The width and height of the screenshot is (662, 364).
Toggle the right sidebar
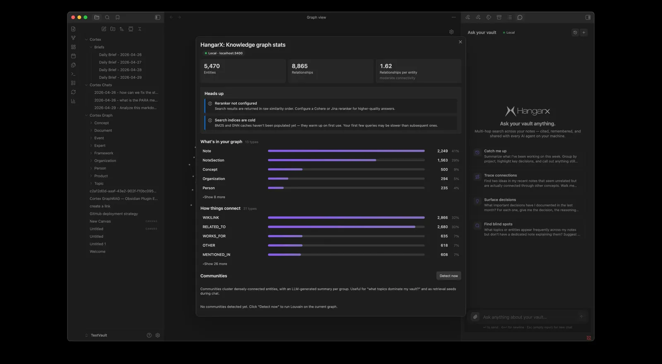(x=588, y=17)
